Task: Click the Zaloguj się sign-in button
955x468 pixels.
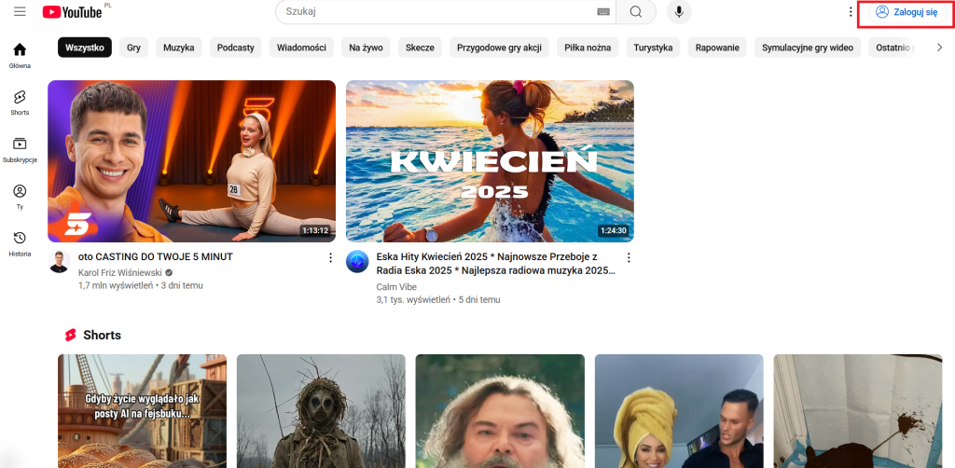Action: [x=907, y=11]
